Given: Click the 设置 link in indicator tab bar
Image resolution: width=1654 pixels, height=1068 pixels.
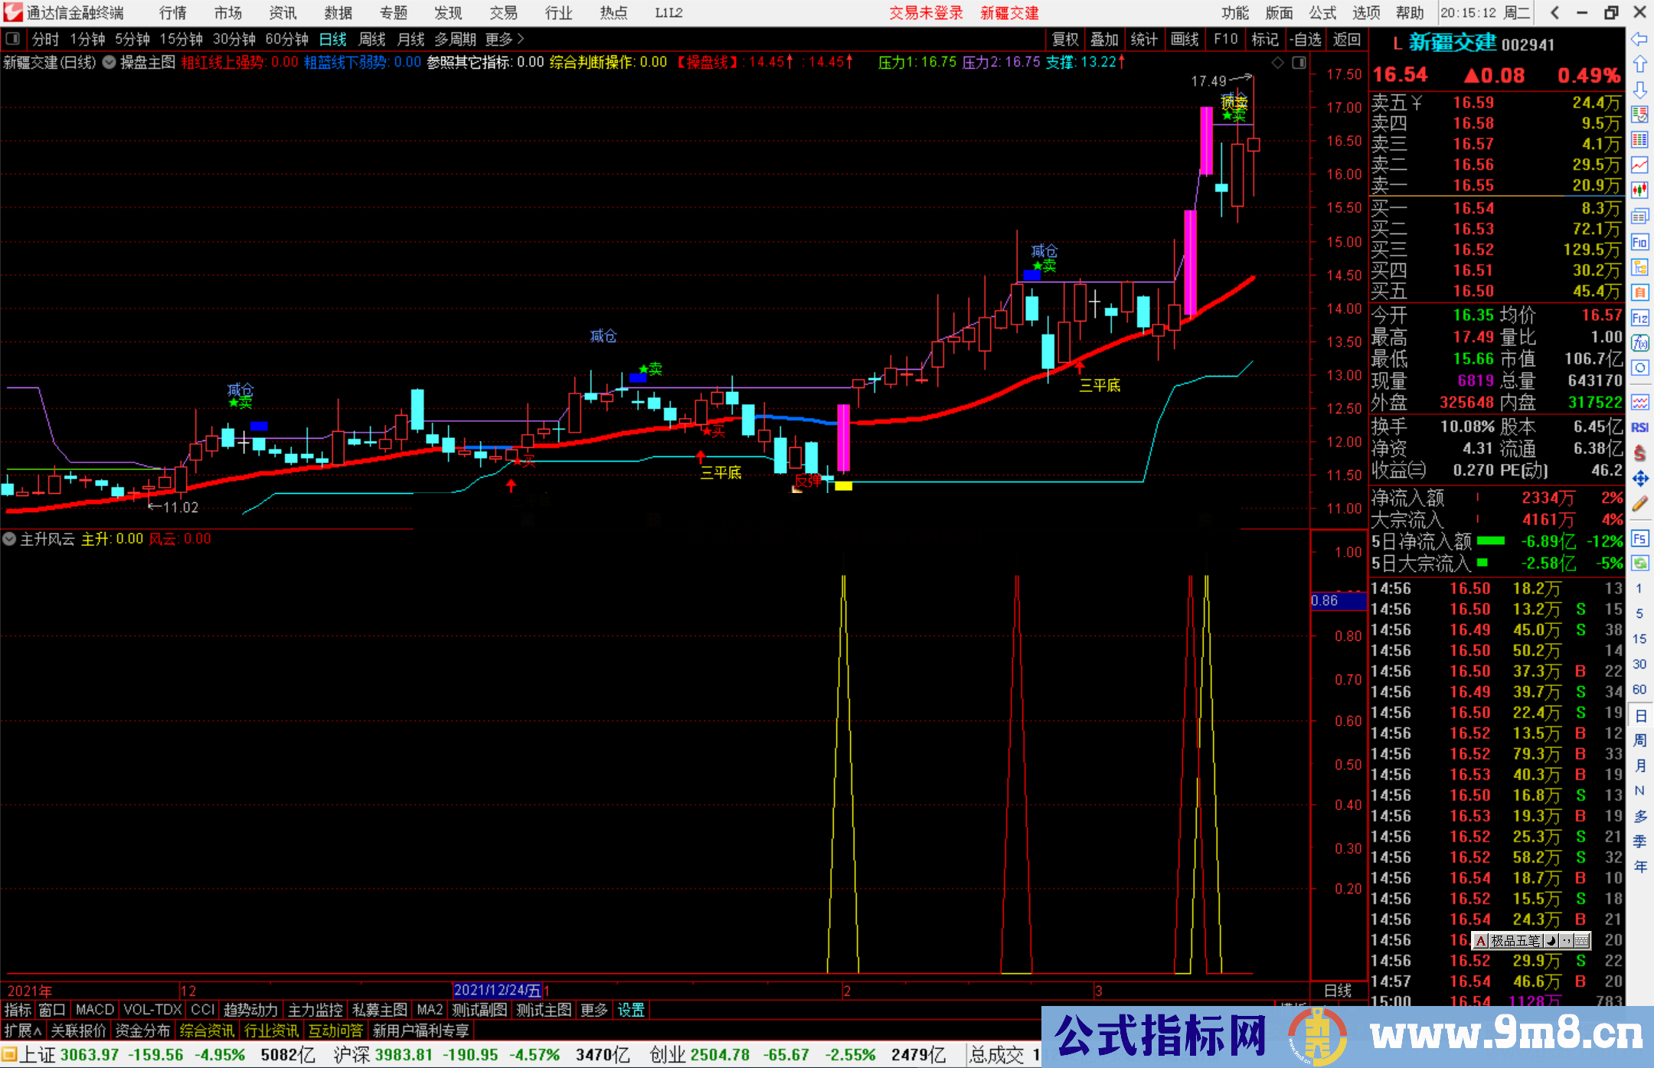Looking at the screenshot, I should pyautogui.click(x=631, y=1010).
